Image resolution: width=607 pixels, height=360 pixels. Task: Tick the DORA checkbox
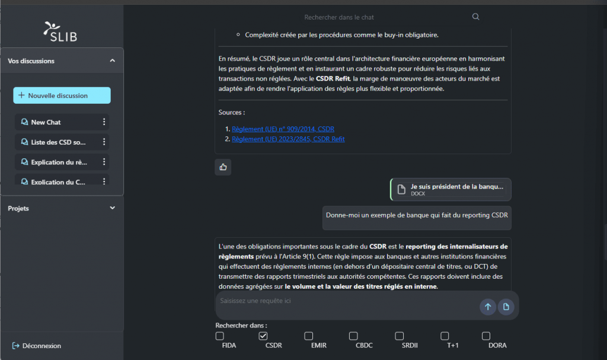click(486, 336)
